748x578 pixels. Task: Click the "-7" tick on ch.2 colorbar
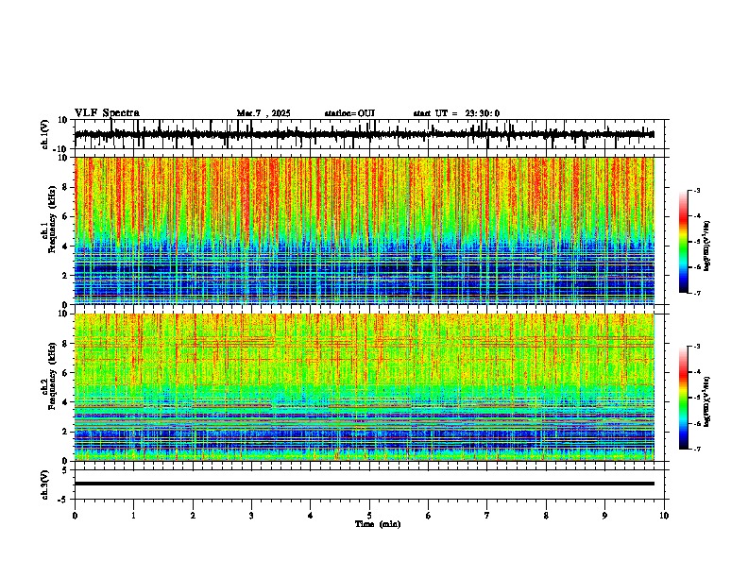696,449
